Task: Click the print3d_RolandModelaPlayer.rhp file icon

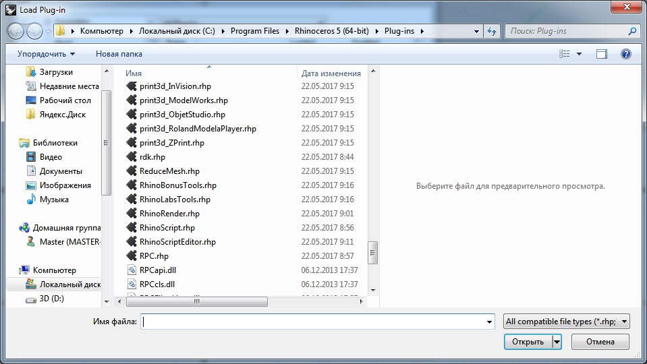Action: (131, 129)
